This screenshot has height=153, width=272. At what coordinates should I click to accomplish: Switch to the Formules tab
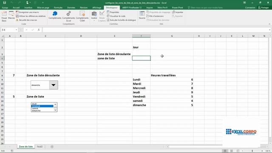point(58,8)
